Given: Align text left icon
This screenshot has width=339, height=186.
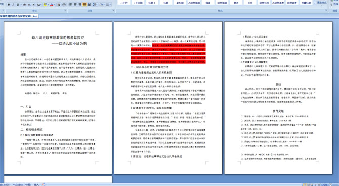Looking at the screenshot, I should tap(71, 5).
